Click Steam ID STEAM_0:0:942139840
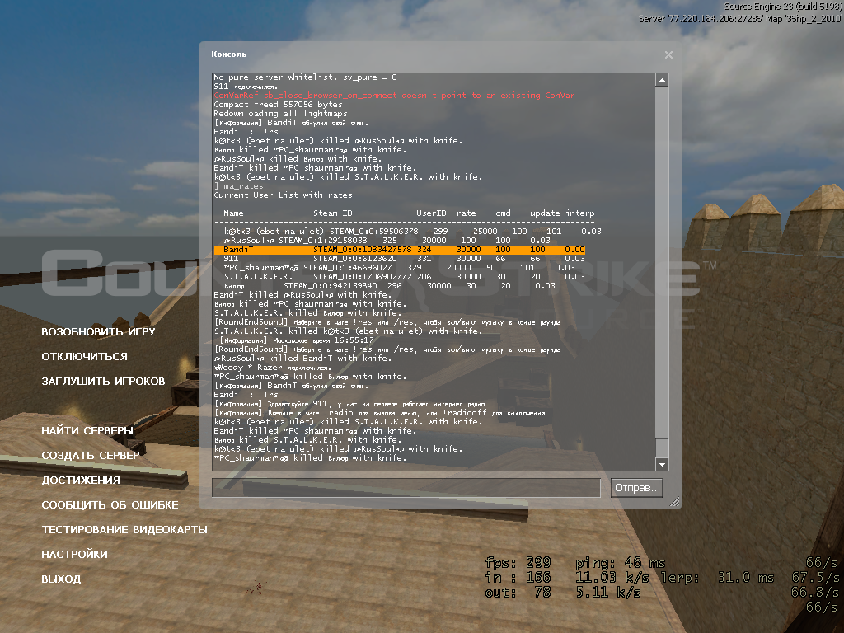This screenshot has width=844, height=633. [x=331, y=286]
